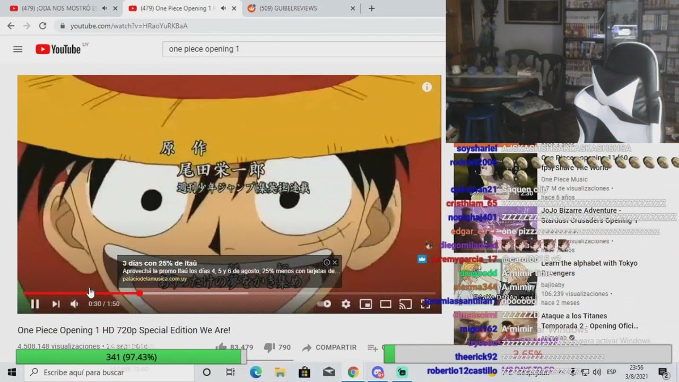Enter full screen video mode
Image resolution: width=679 pixels, height=382 pixels.
425,304
